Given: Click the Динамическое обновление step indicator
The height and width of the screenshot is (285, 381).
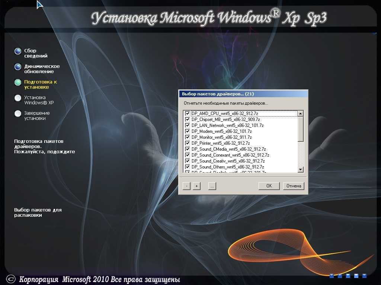Looking at the screenshot, I should (x=18, y=67).
